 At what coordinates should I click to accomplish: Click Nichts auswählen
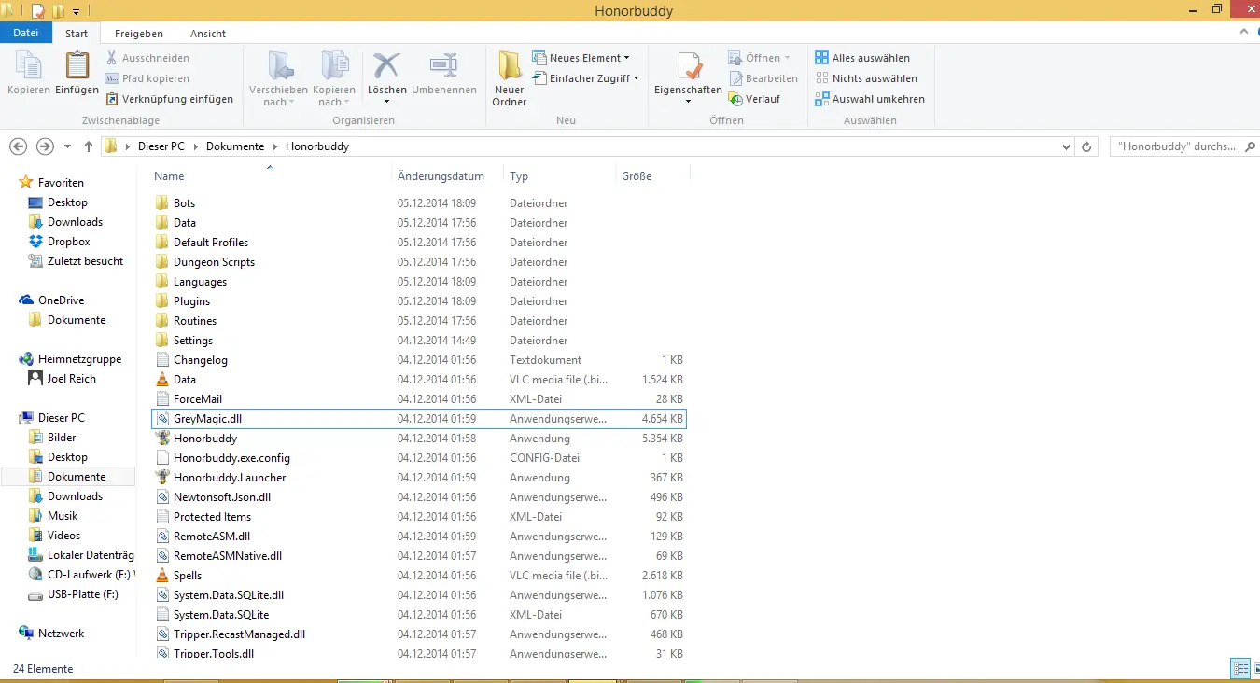tap(866, 78)
